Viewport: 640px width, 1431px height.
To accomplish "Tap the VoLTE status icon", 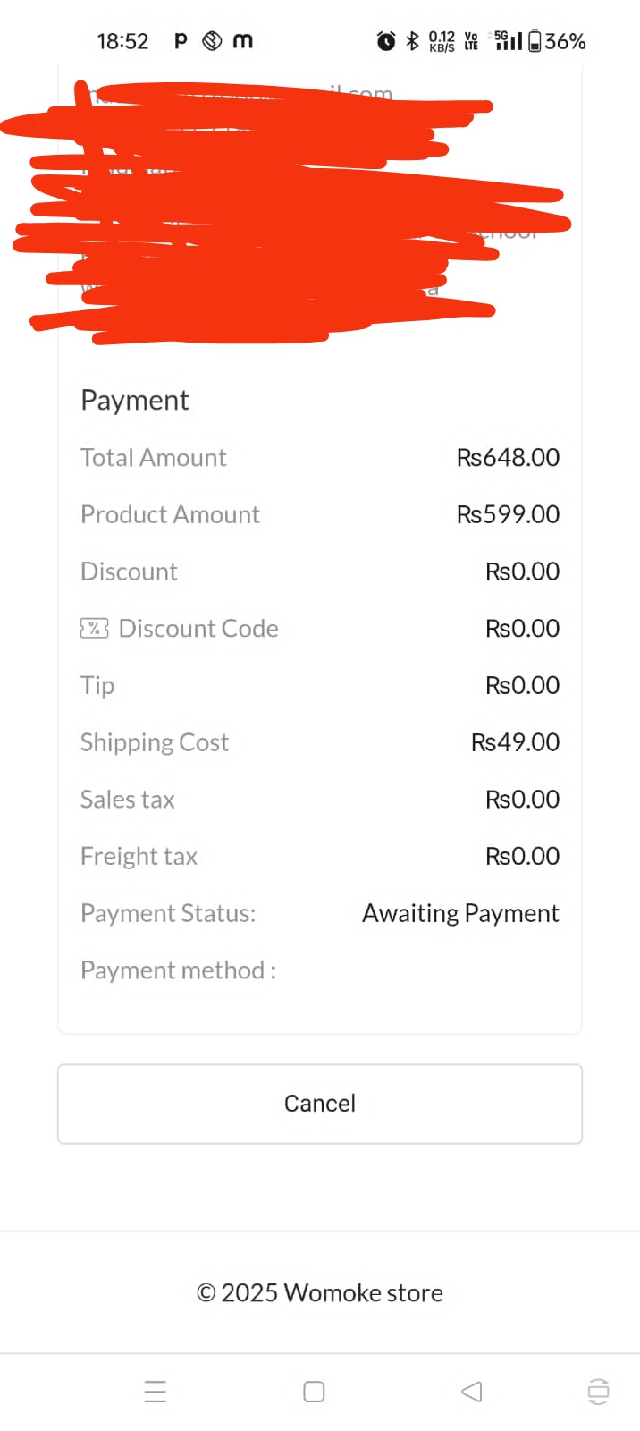I will (x=471, y=41).
